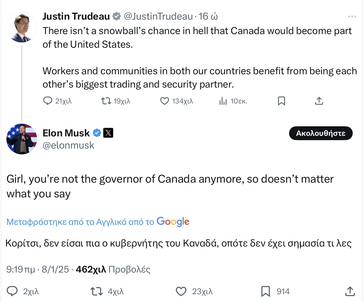Retweet Elon Musk's reply
Viewport: 364px width, 302px height.
[x=97, y=291]
